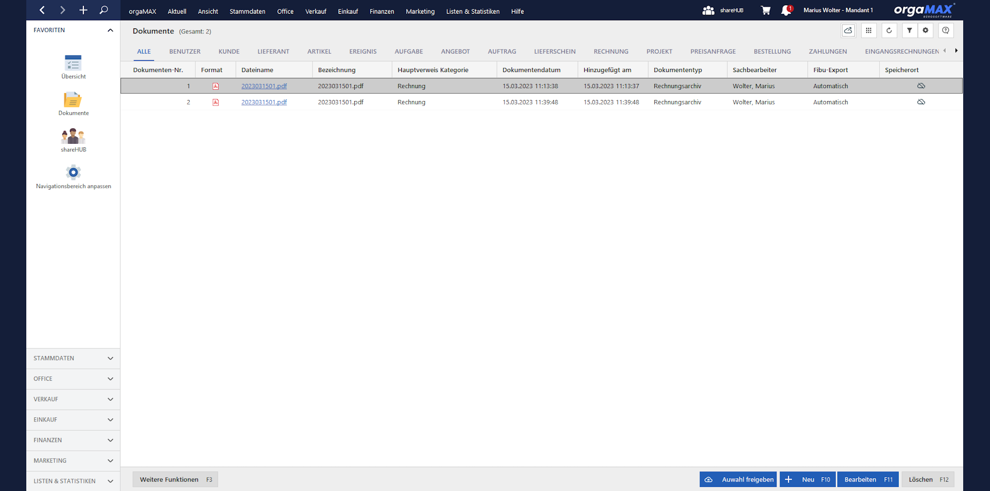Image resolution: width=990 pixels, height=491 pixels.
Task: Click the cloud share icon in toolbar
Action: tap(848, 30)
